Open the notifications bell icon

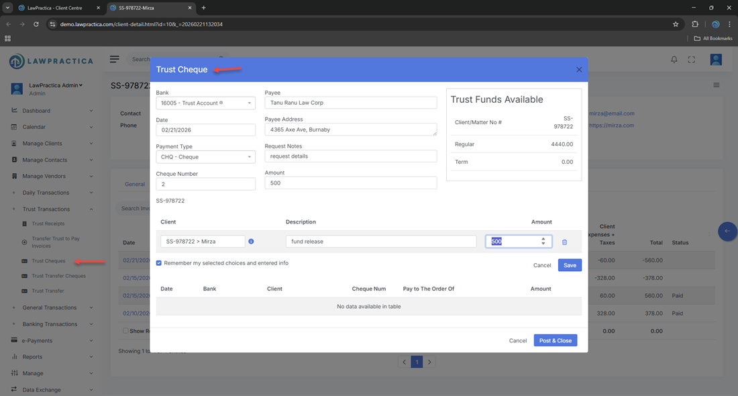(674, 60)
